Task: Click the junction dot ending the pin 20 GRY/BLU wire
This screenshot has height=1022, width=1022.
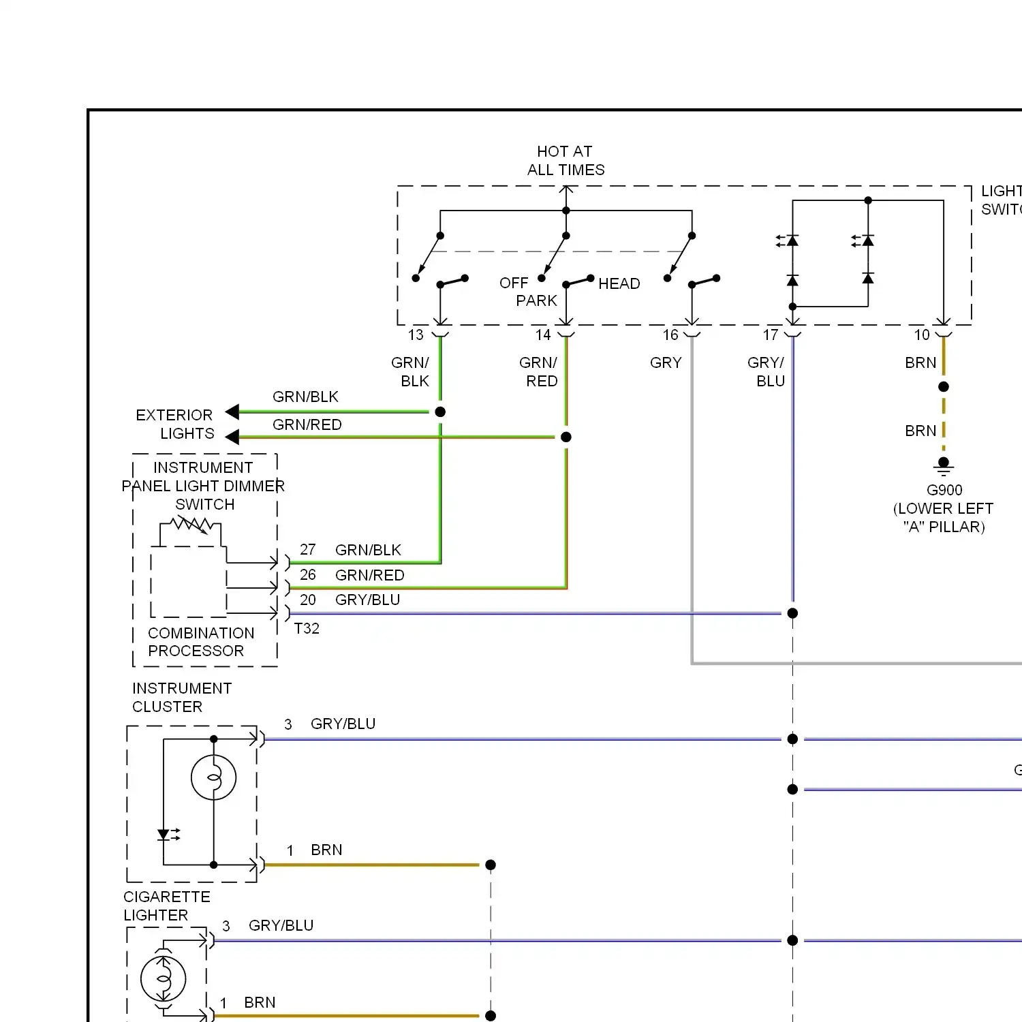Action: pyautogui.click(x=792, y=613)
